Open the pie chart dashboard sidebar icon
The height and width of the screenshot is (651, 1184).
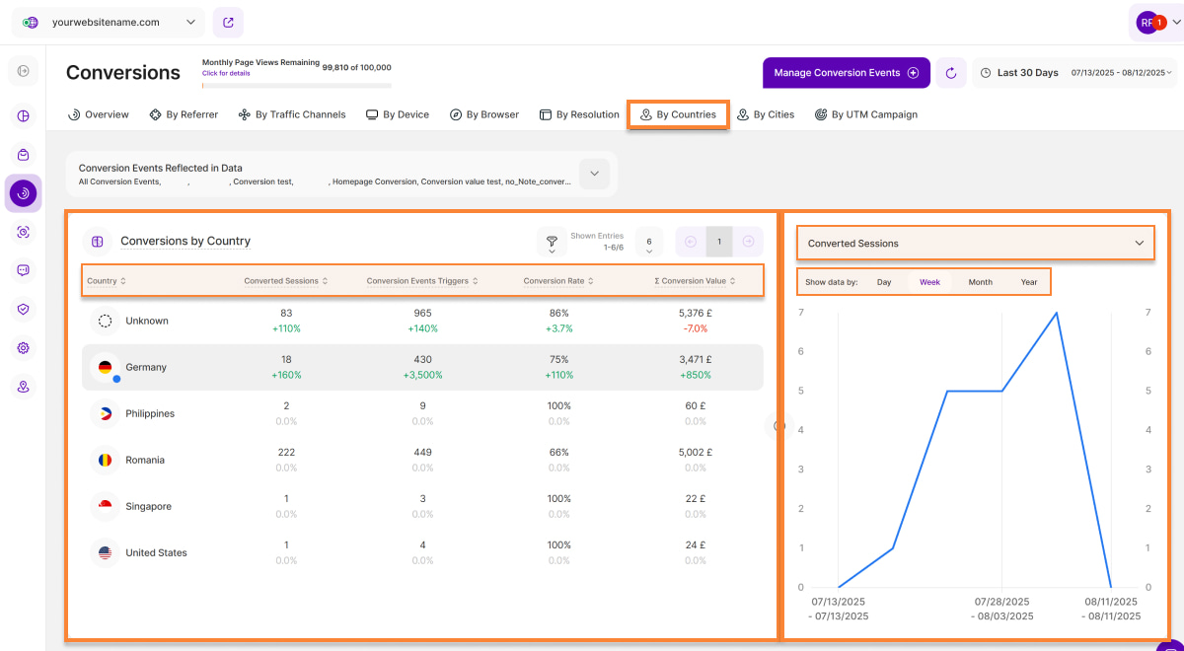click(24, 115)
